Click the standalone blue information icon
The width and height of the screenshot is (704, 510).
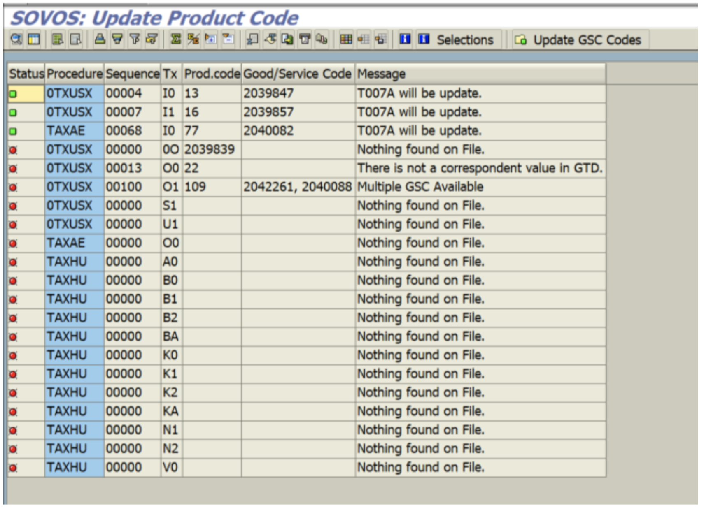pyautogui.click(x=405, y=39)
